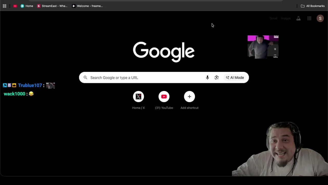
Task: Open Search Labs flask icon
Action: point(299,18)
